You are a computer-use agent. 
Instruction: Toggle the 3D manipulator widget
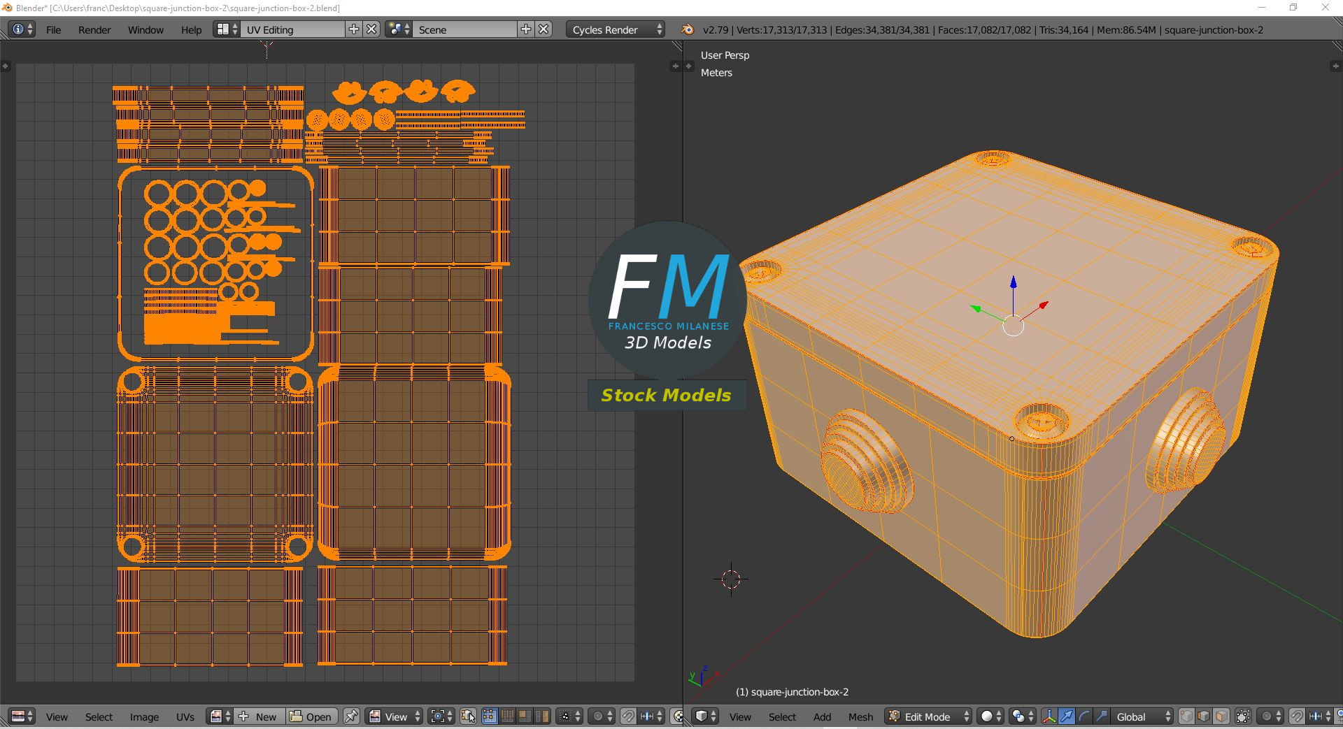pyautogui.click(x=1049, y=716)
